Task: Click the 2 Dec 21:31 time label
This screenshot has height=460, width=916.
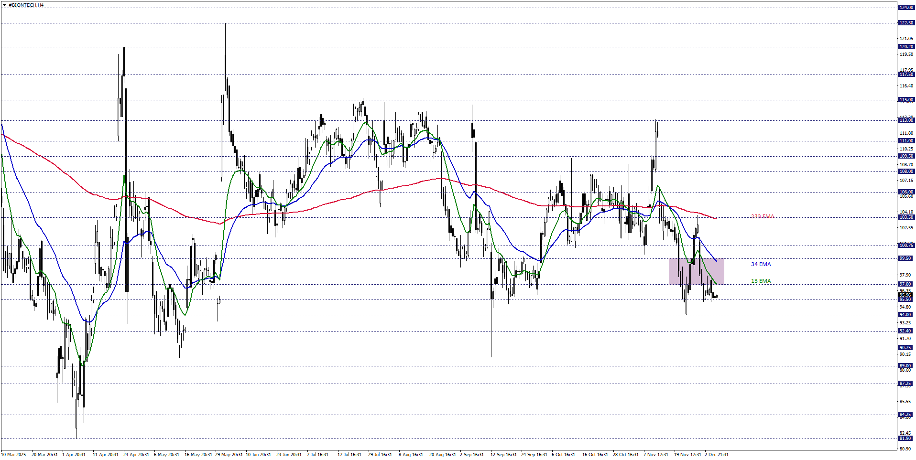Action: (x=716, y=454)
